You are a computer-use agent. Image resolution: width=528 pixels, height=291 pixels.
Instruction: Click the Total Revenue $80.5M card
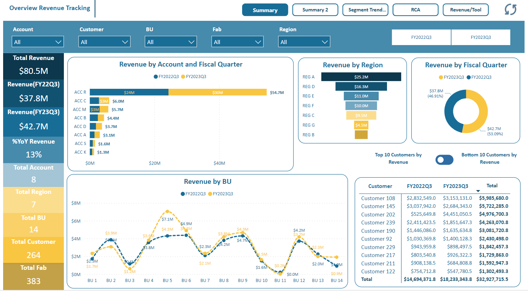point(34,66)
